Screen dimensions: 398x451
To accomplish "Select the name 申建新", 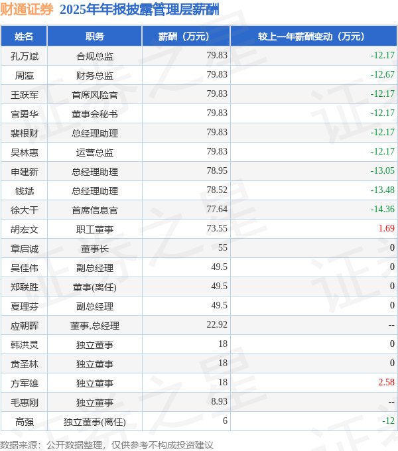I will click(25, 171).
